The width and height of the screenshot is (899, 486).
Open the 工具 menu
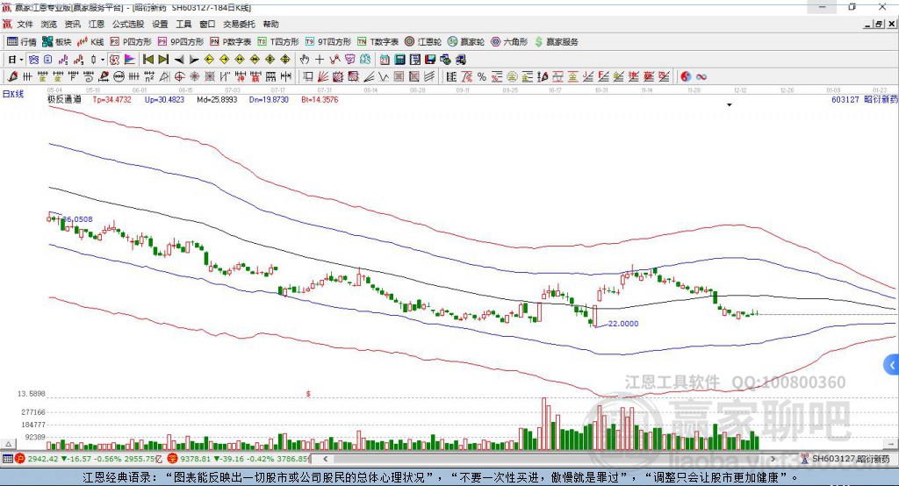coord(183,24)
